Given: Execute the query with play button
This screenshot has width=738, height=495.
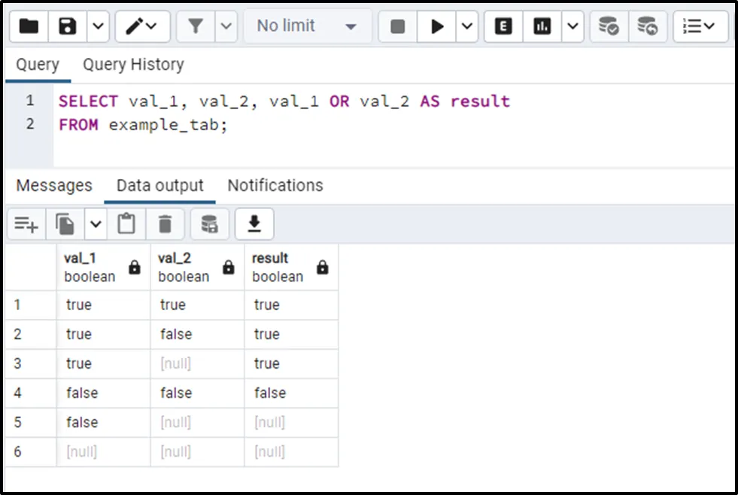Looking at the screenshot, I should pyautogui.click(x=437, y=26).
